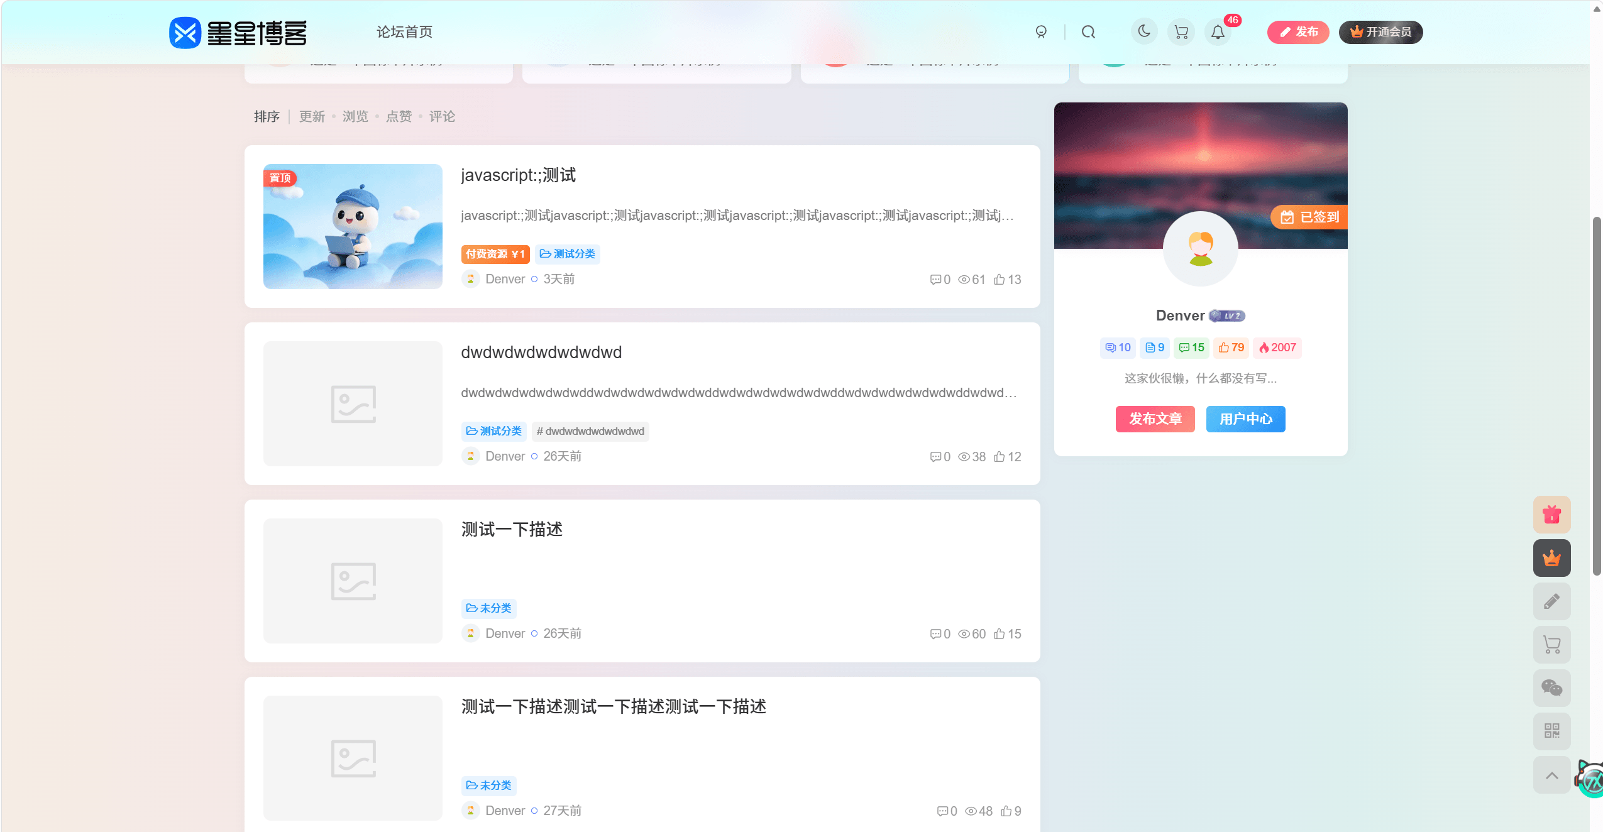Screen dimensions: 1603x832
Task: Like the post with 12 likes
Action: (x=1007, y=457)
